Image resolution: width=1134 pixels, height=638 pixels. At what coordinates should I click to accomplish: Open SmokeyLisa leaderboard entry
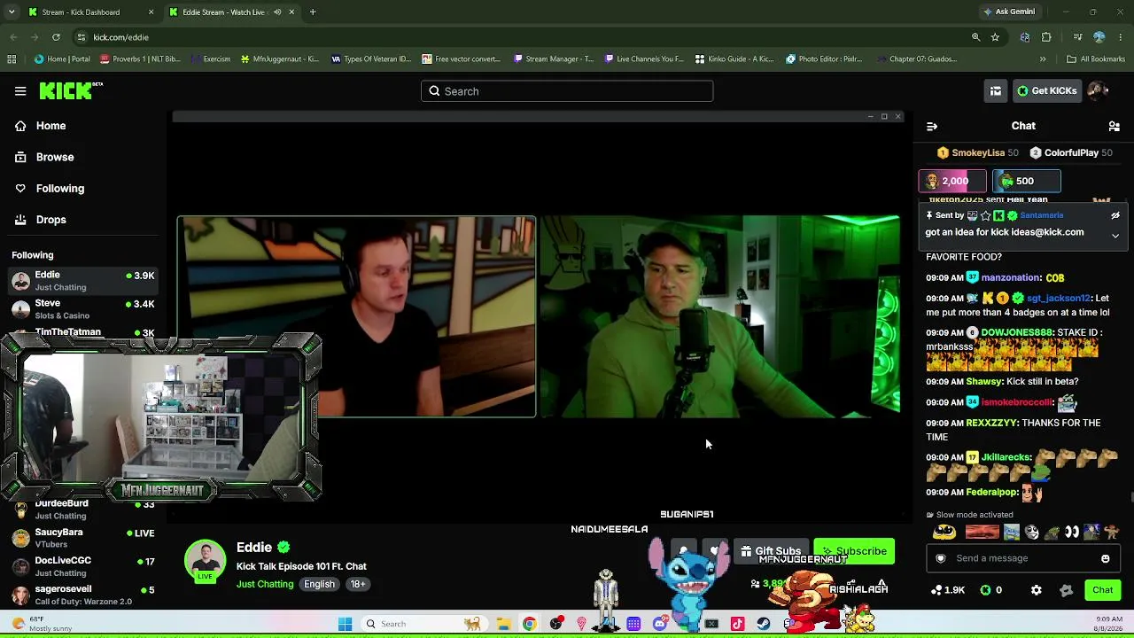tap(977, 152)
